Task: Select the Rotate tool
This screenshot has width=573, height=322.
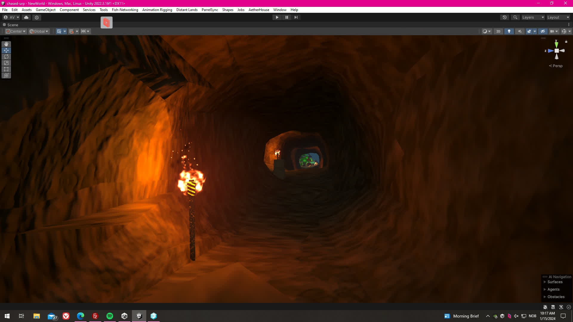Action: click(6, 57)
